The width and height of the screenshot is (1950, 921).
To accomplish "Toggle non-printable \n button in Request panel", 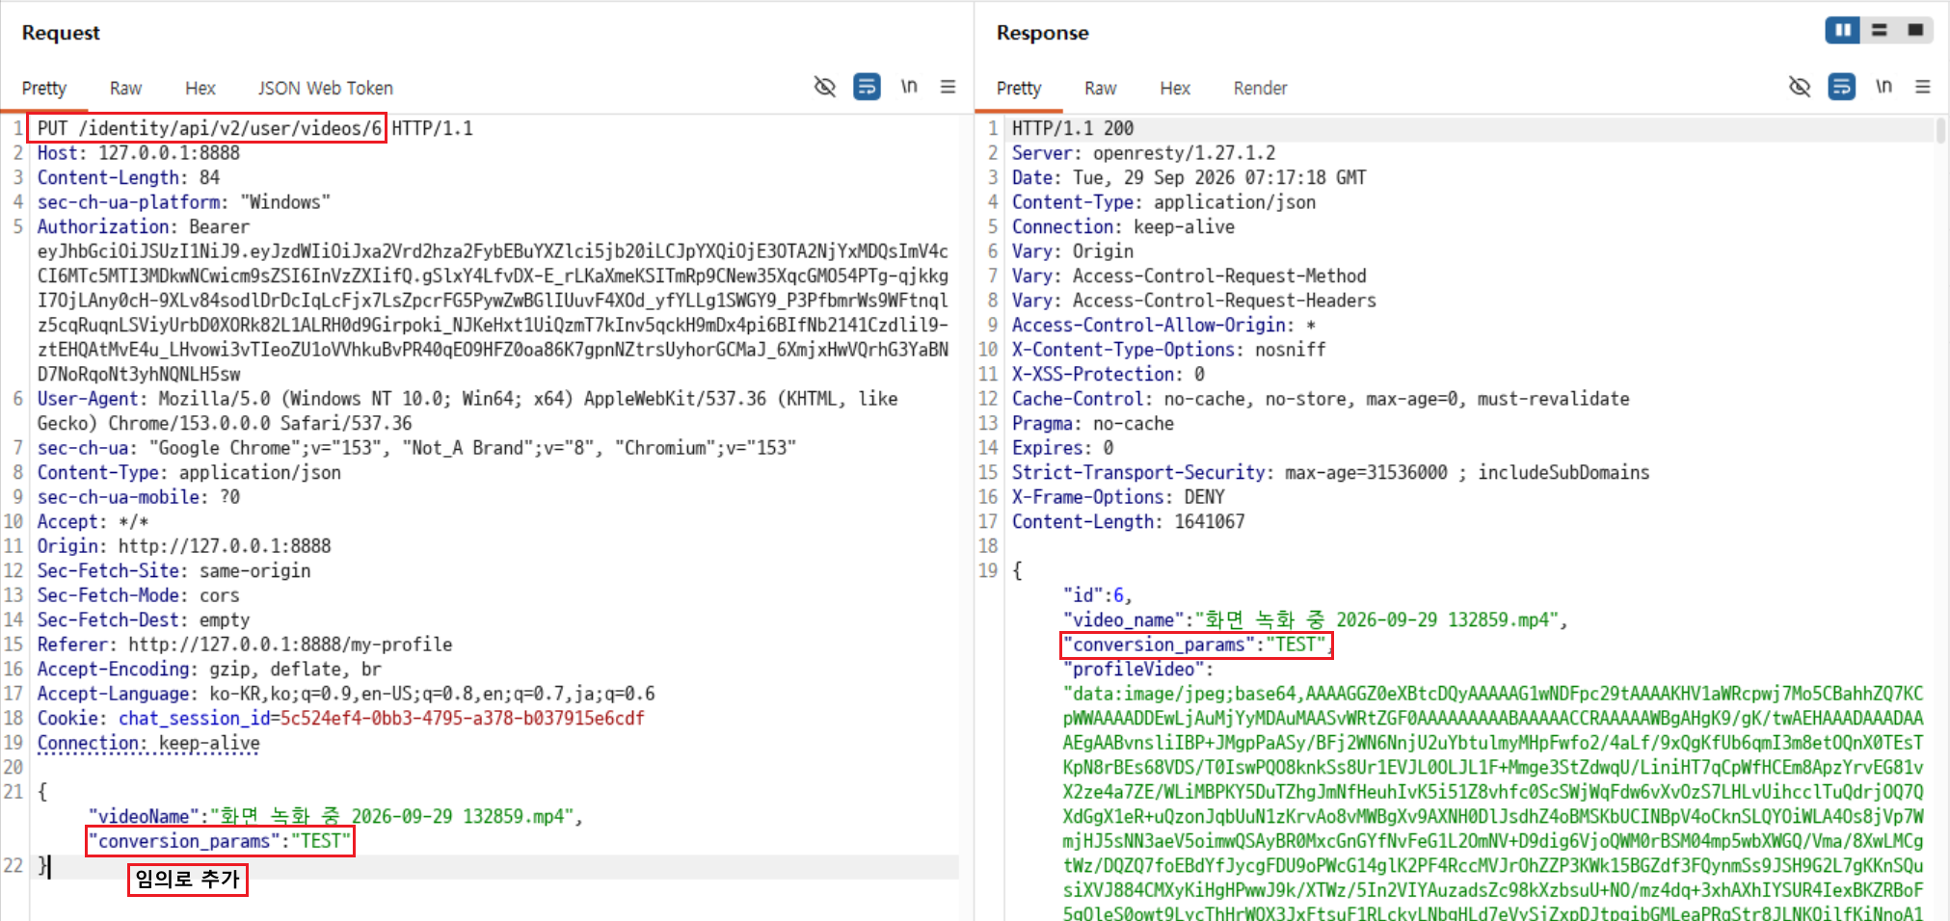I will pyautogui.click(x=909, y=87).
